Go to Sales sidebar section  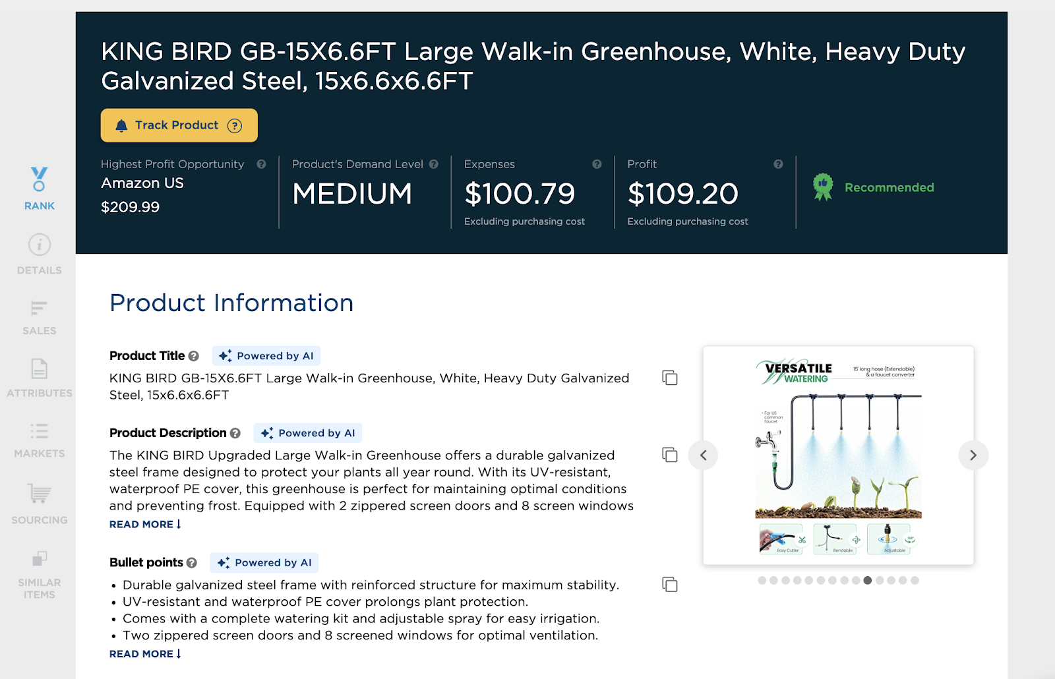tap(39, 318)
